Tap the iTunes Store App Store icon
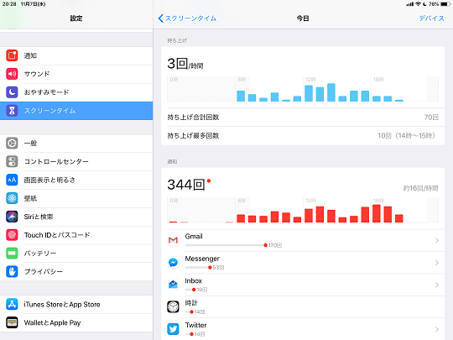The width and height of the screenshot is (453, 340). coord(12,304)
